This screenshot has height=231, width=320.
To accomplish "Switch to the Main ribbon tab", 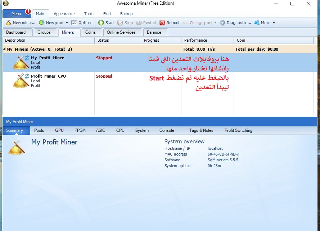I will 40,14.
